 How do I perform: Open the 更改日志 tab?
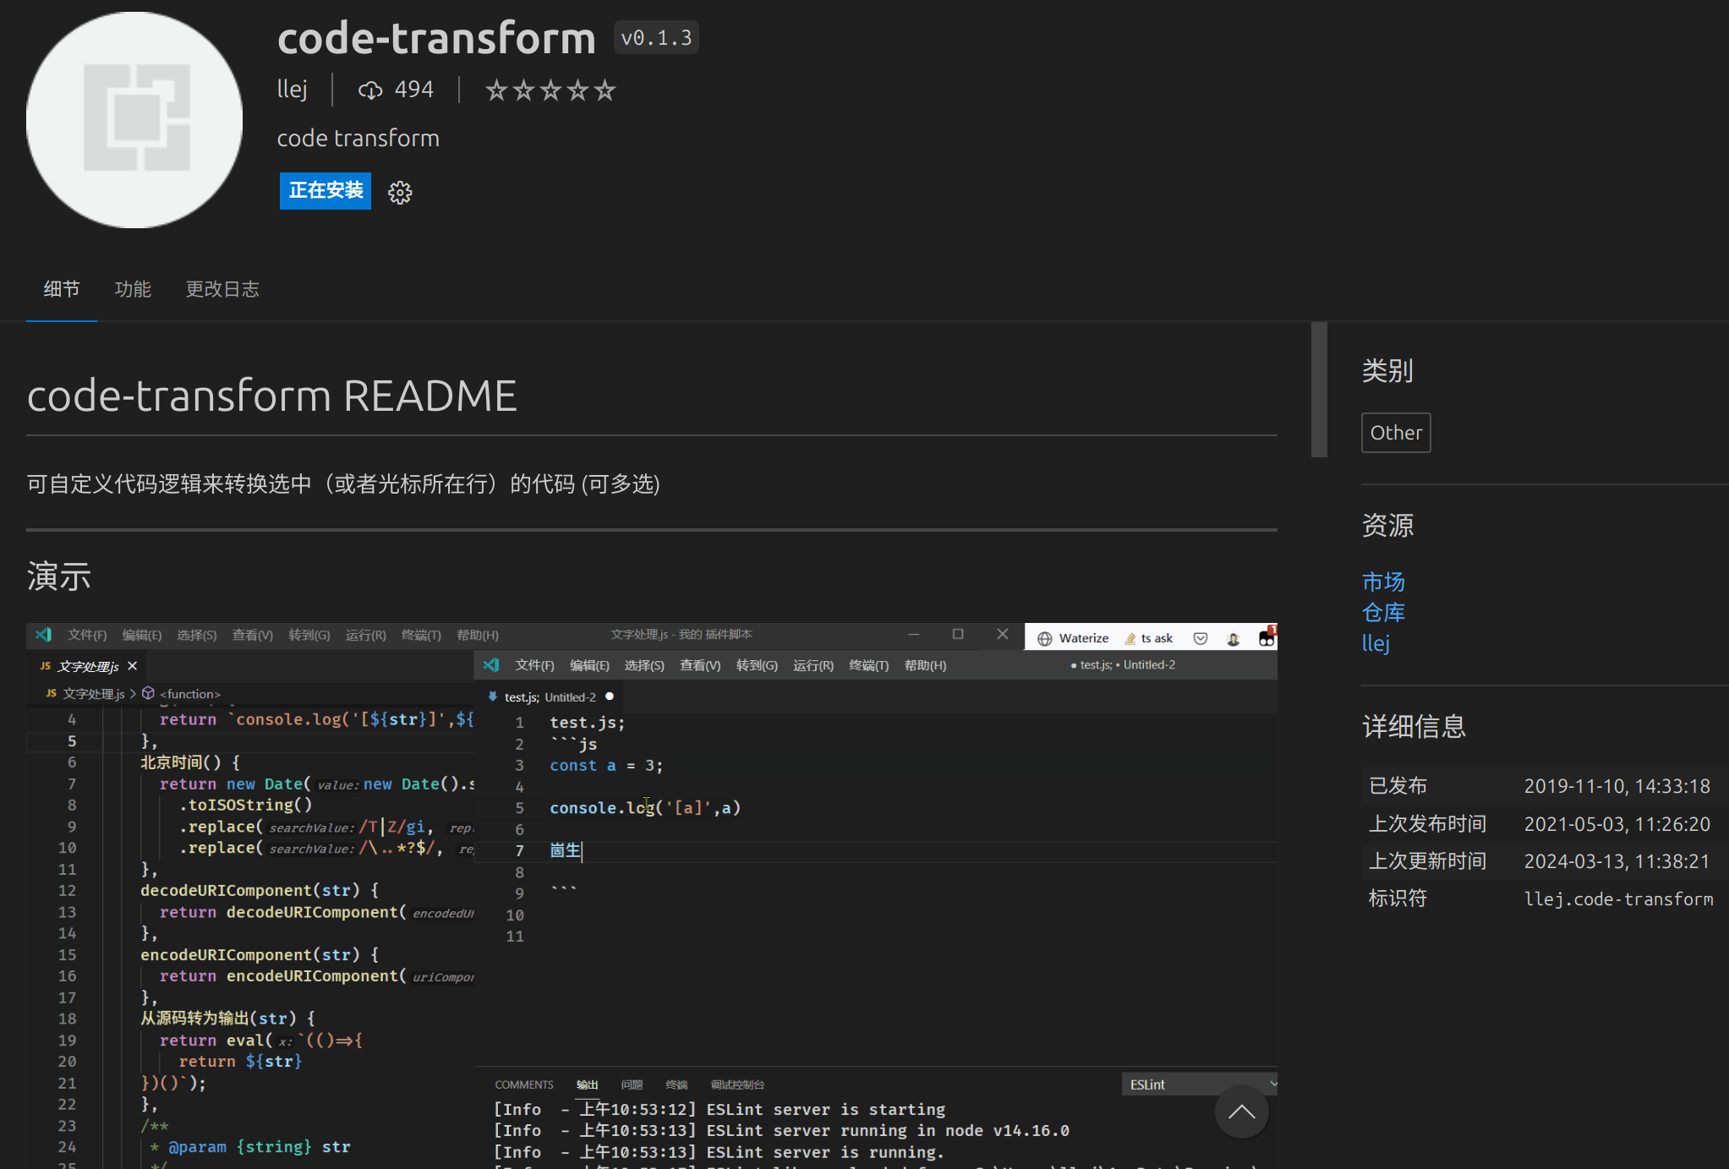point(222,289)
